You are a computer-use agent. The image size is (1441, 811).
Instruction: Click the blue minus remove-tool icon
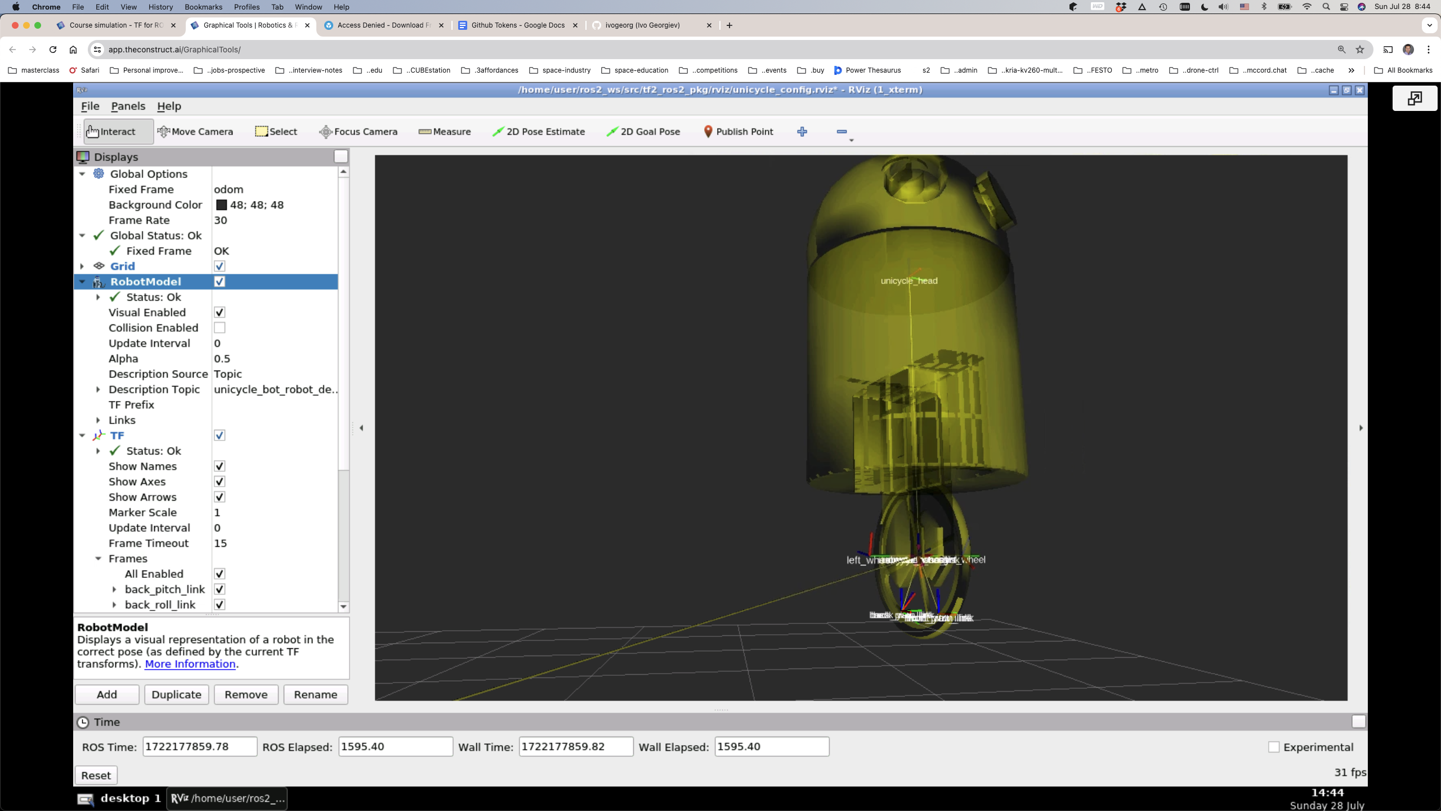(842, 131)
